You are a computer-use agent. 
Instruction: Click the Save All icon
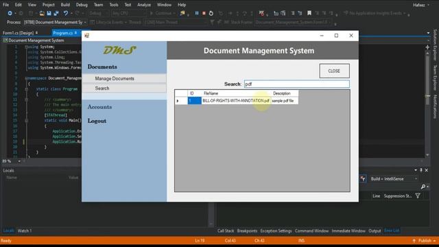pos(56,13)
